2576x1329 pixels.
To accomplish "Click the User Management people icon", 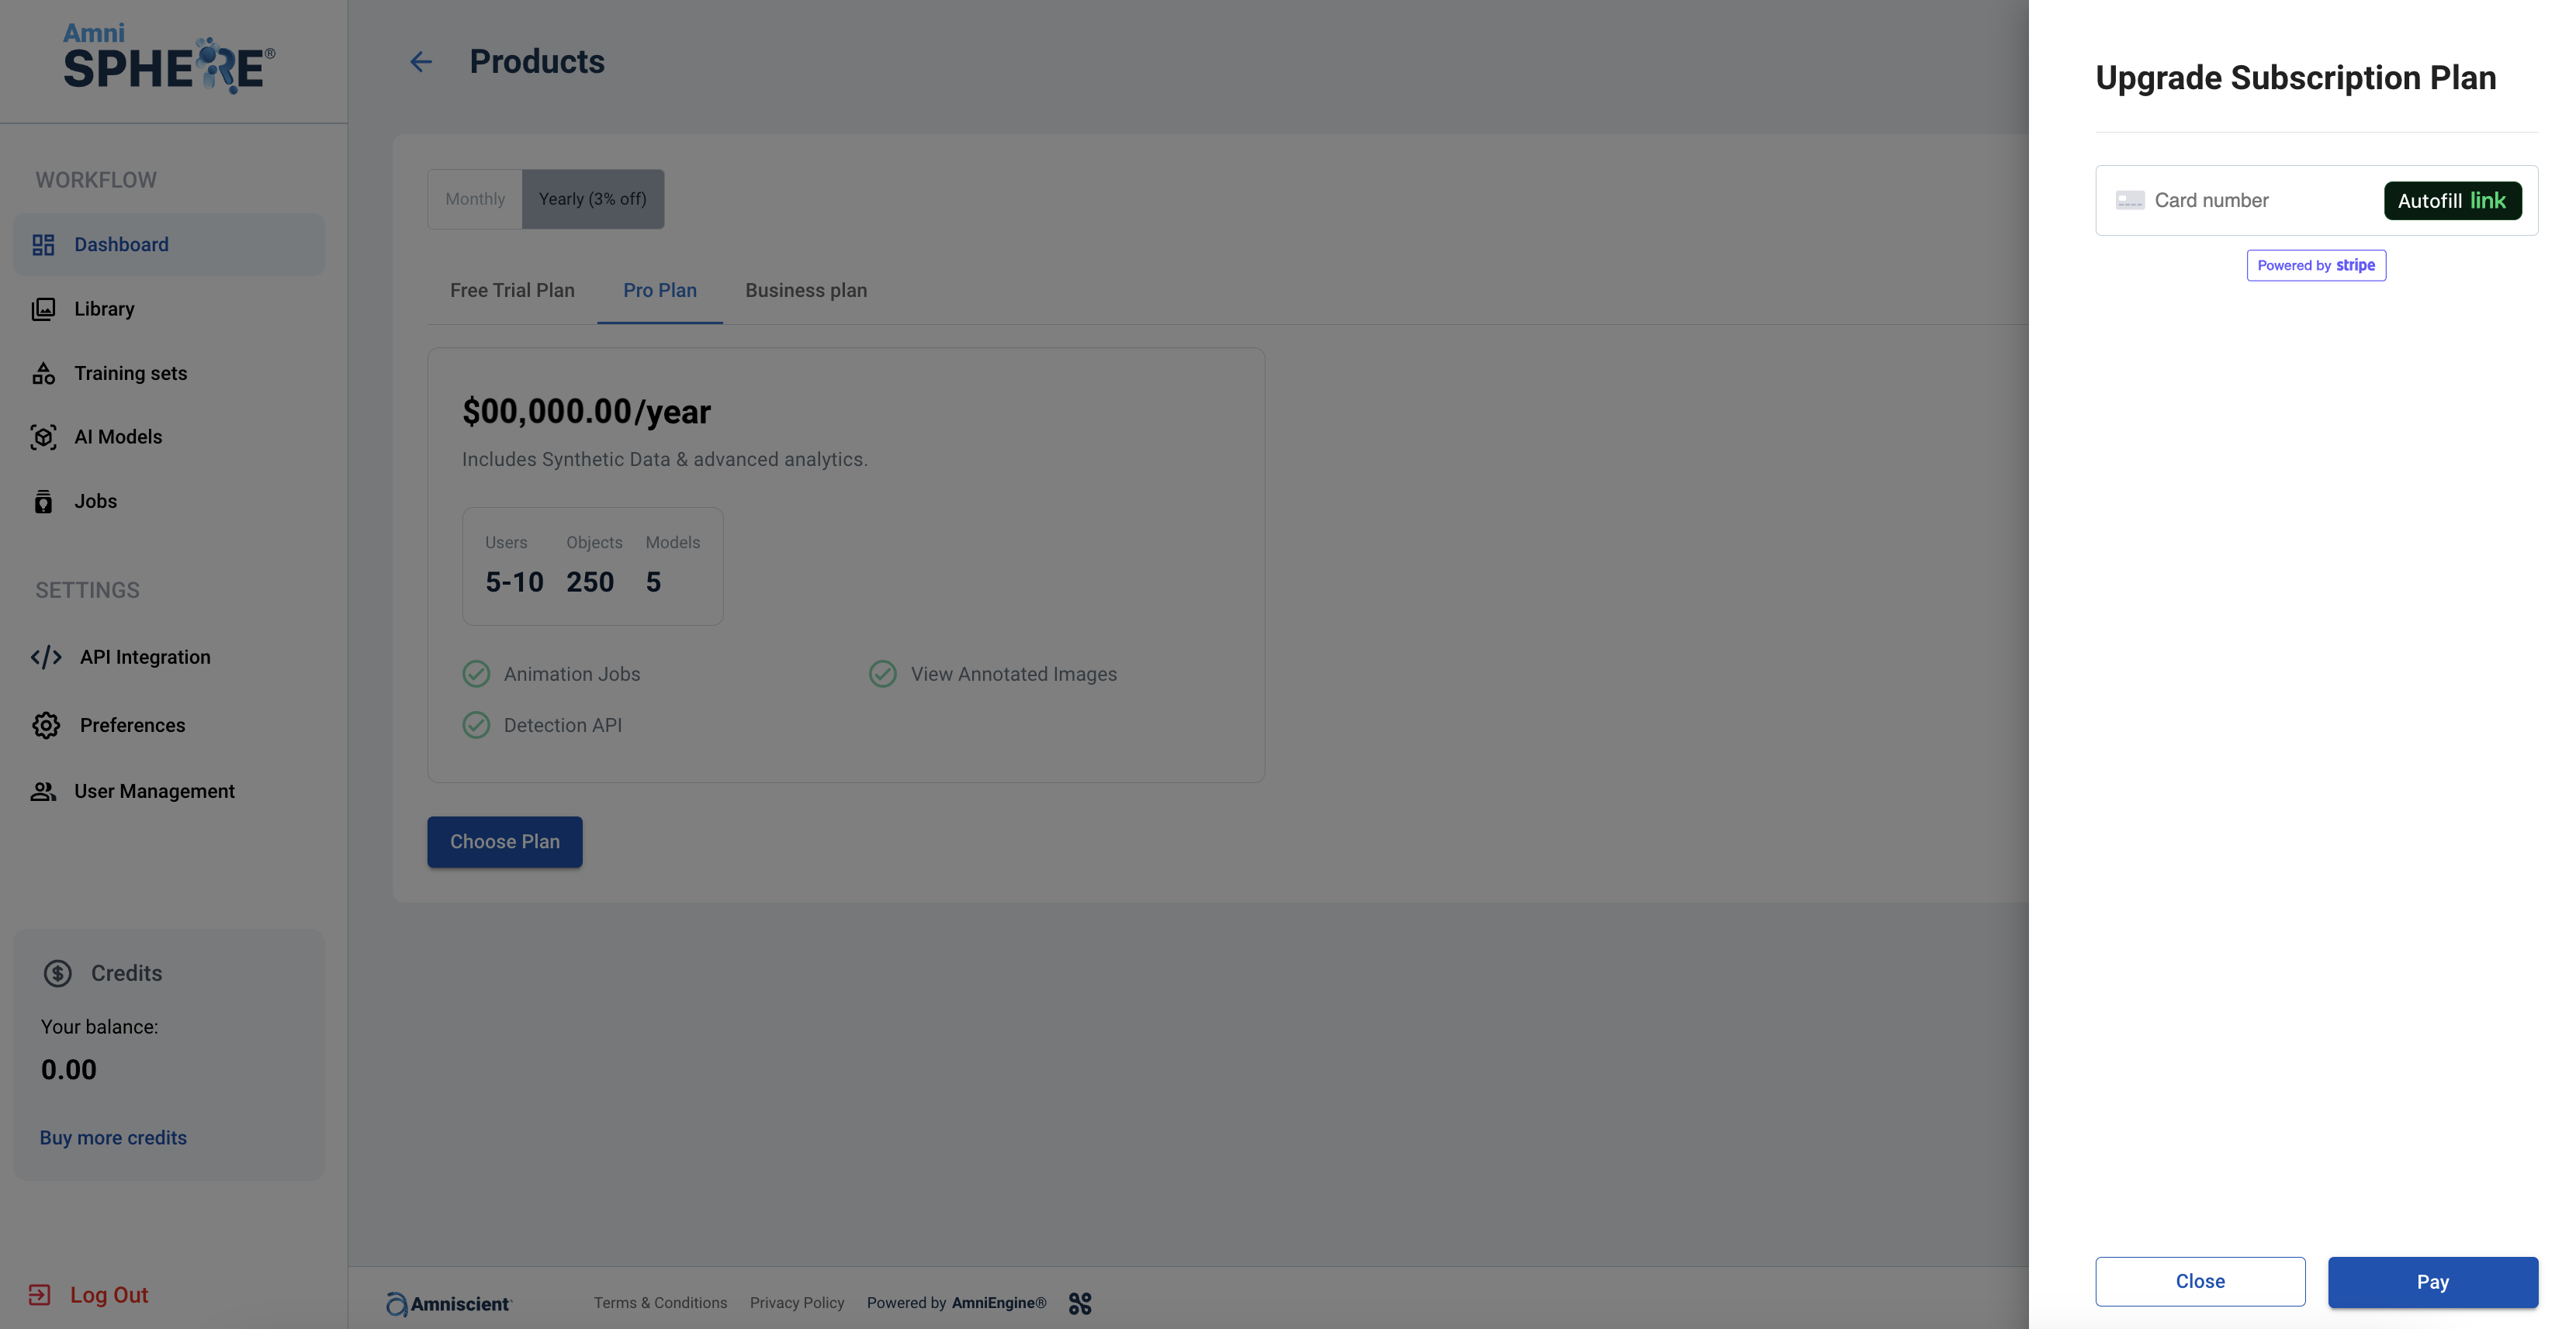I will (x=43, y=792).
